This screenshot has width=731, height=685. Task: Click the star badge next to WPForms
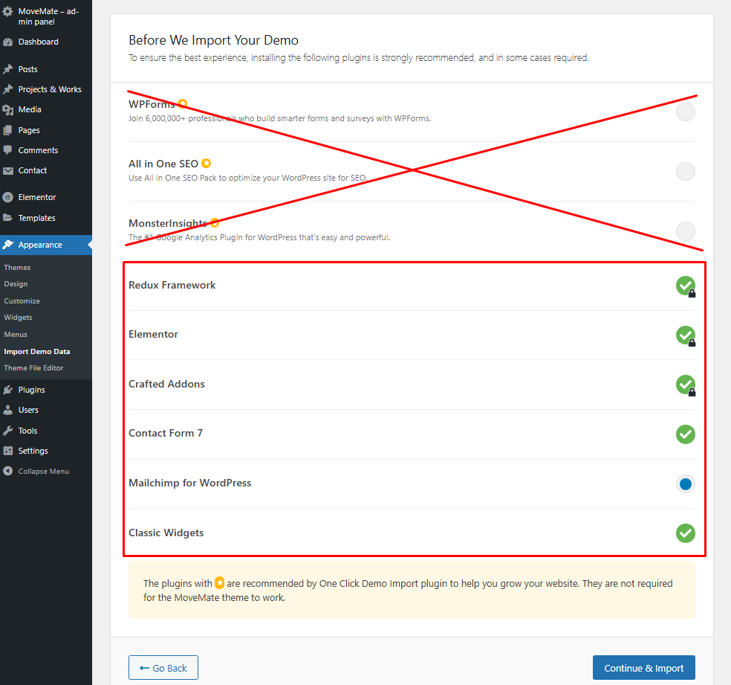(183, 103)
